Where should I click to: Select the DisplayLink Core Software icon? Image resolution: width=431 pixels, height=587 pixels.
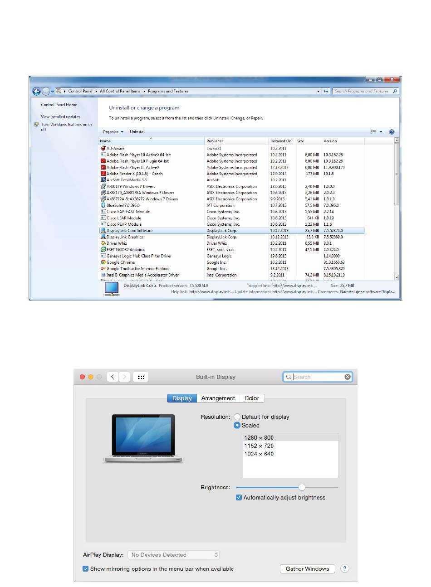[103, 231]
